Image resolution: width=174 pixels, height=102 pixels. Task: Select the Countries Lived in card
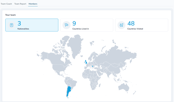[87, 25]
